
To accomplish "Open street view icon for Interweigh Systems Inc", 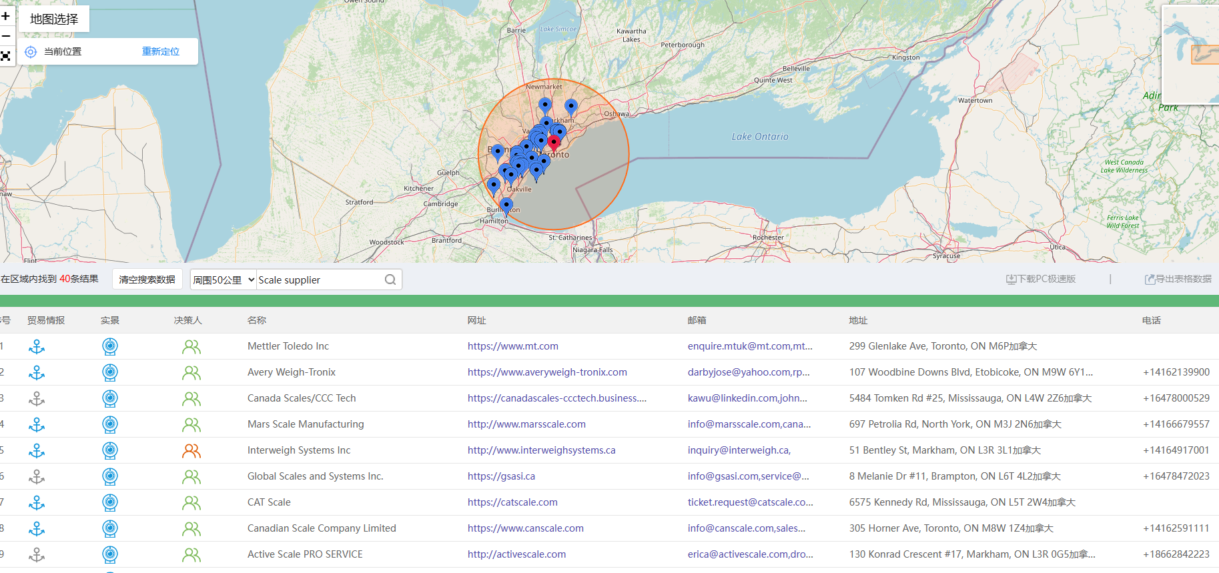I will coord(110,450).
